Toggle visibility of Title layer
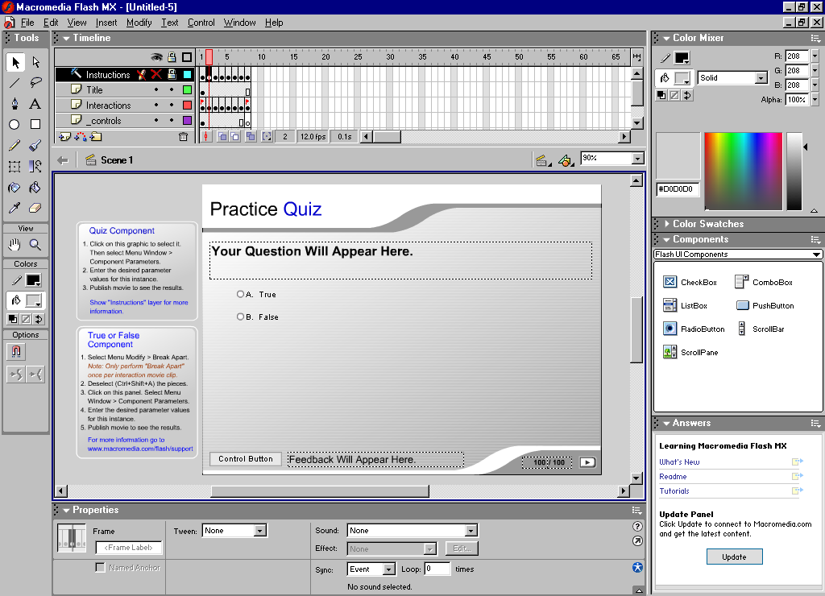The width and height of the screenshot is (825, 596). click(x=156, y=90)
